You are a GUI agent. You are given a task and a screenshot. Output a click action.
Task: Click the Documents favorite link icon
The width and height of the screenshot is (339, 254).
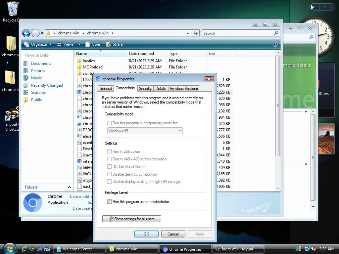pyautogui.click(x=26, y=63)
